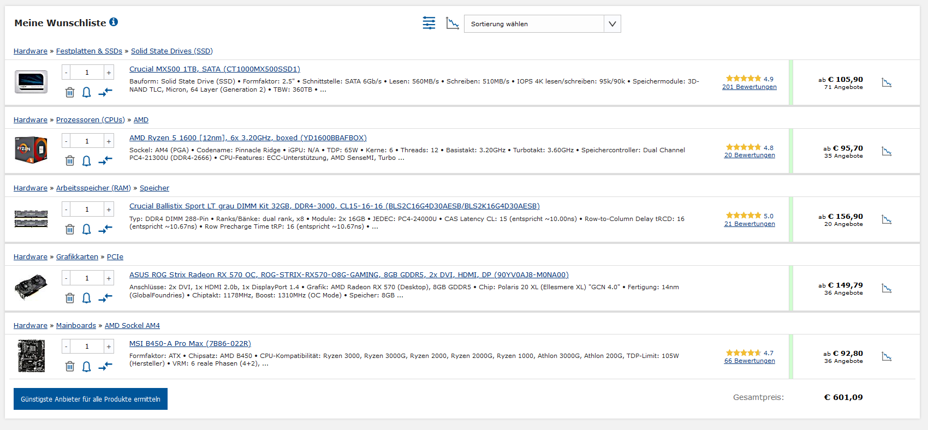Show price chart for Crucial MX500 row
This screenshot has width=928, height=430.
click(x=887, y=82)
